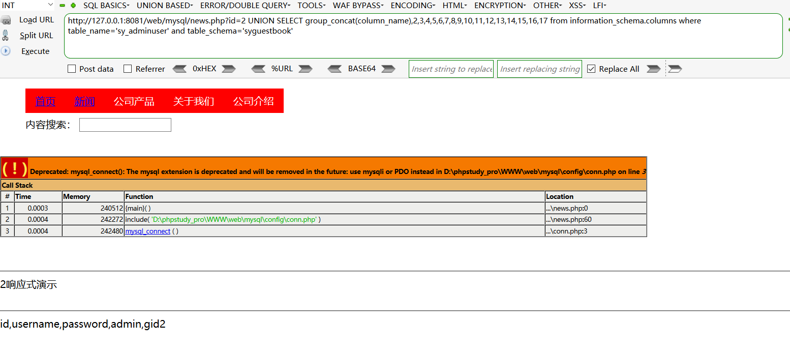The image size is (790, 349).
Task: Click 公司产品 in the red navbar
Action: pos(134,101)
